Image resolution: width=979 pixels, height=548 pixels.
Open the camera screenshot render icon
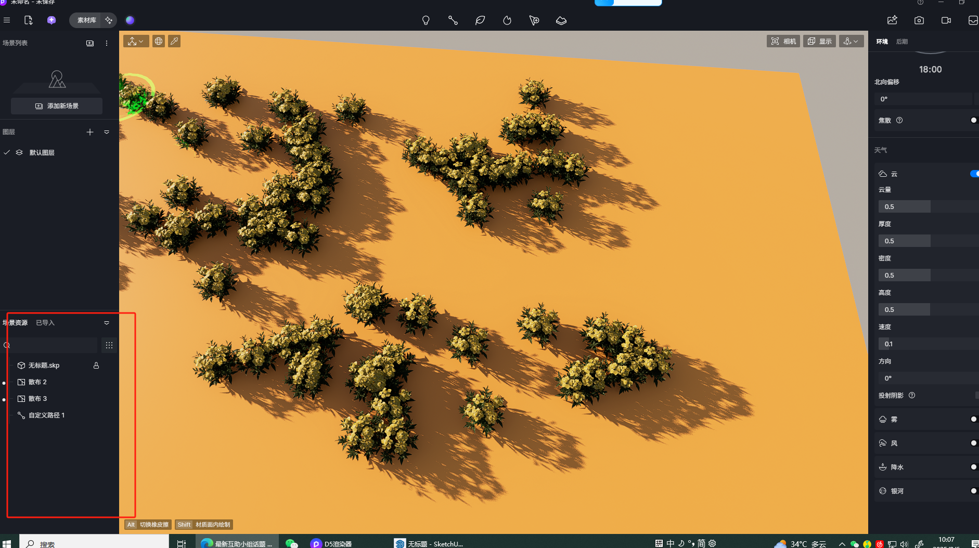(919, 20)
